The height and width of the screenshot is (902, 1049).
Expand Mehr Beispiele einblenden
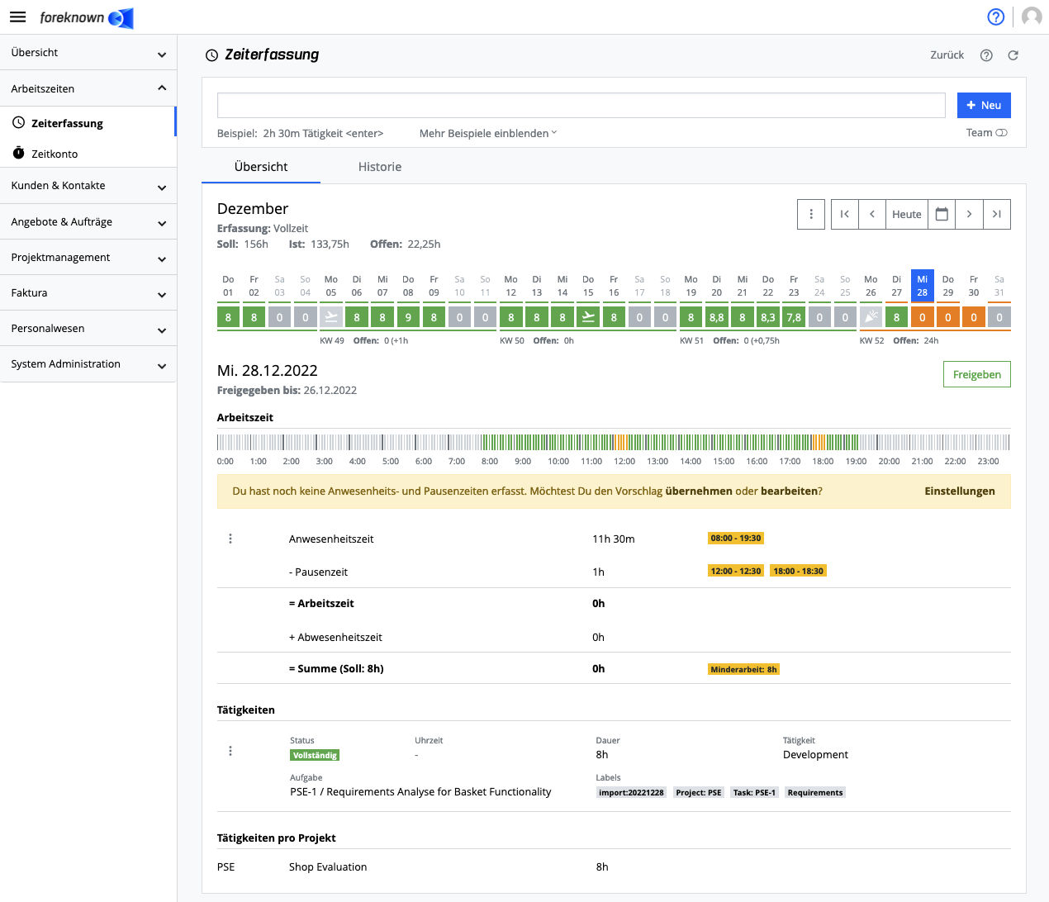(x=488, y=133)
